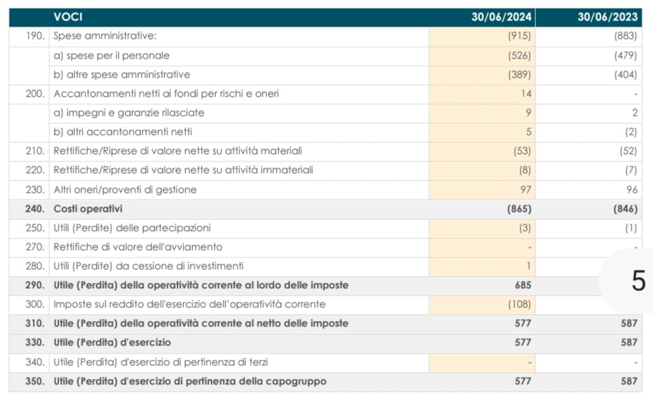The width and height of the screenshot is (653, 400).
Task: Click 'Rettifiche/Riprese di valore nette su attività materiali'
Action: coord(178,151)
